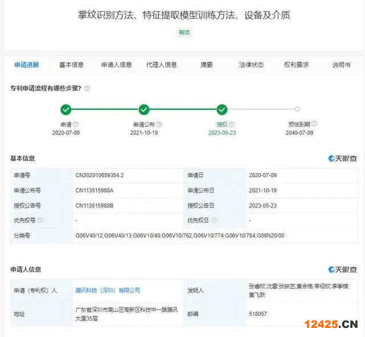Click the question mark next to 申请 step
Screen dimensions: 365x337
coord(76,124)
